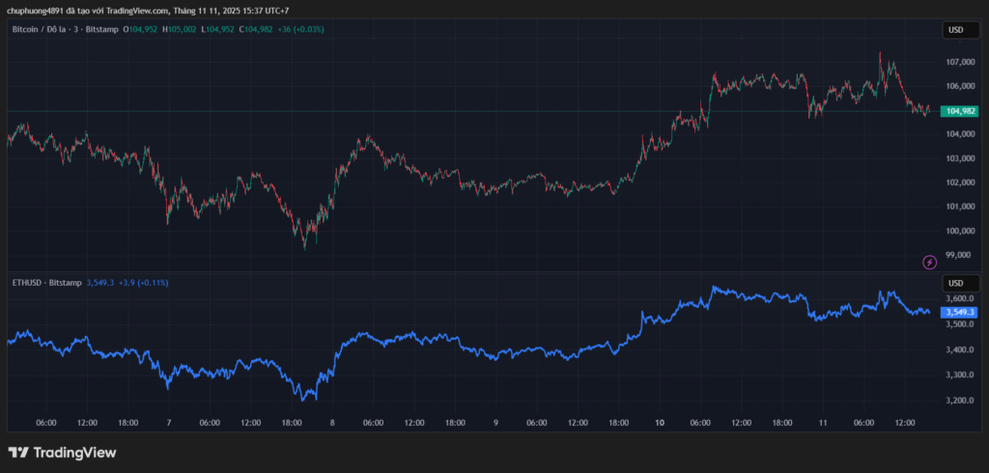Screen dimensions: 989x473
Task: Click the date label 9 on time axis
Action: 495,423
